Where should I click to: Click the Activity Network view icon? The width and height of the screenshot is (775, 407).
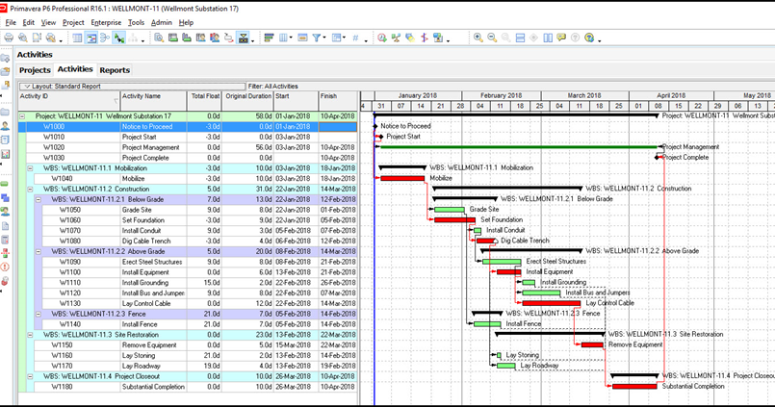point(105,38)
